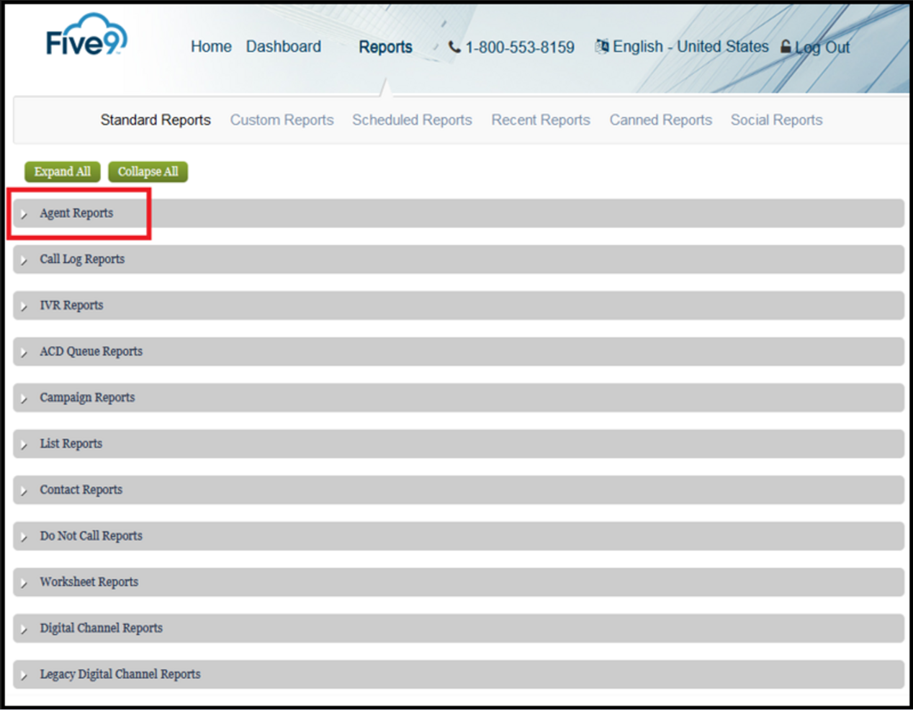Go to the Dashboard menu
The image size is (913, 710).
pos(284,47)
